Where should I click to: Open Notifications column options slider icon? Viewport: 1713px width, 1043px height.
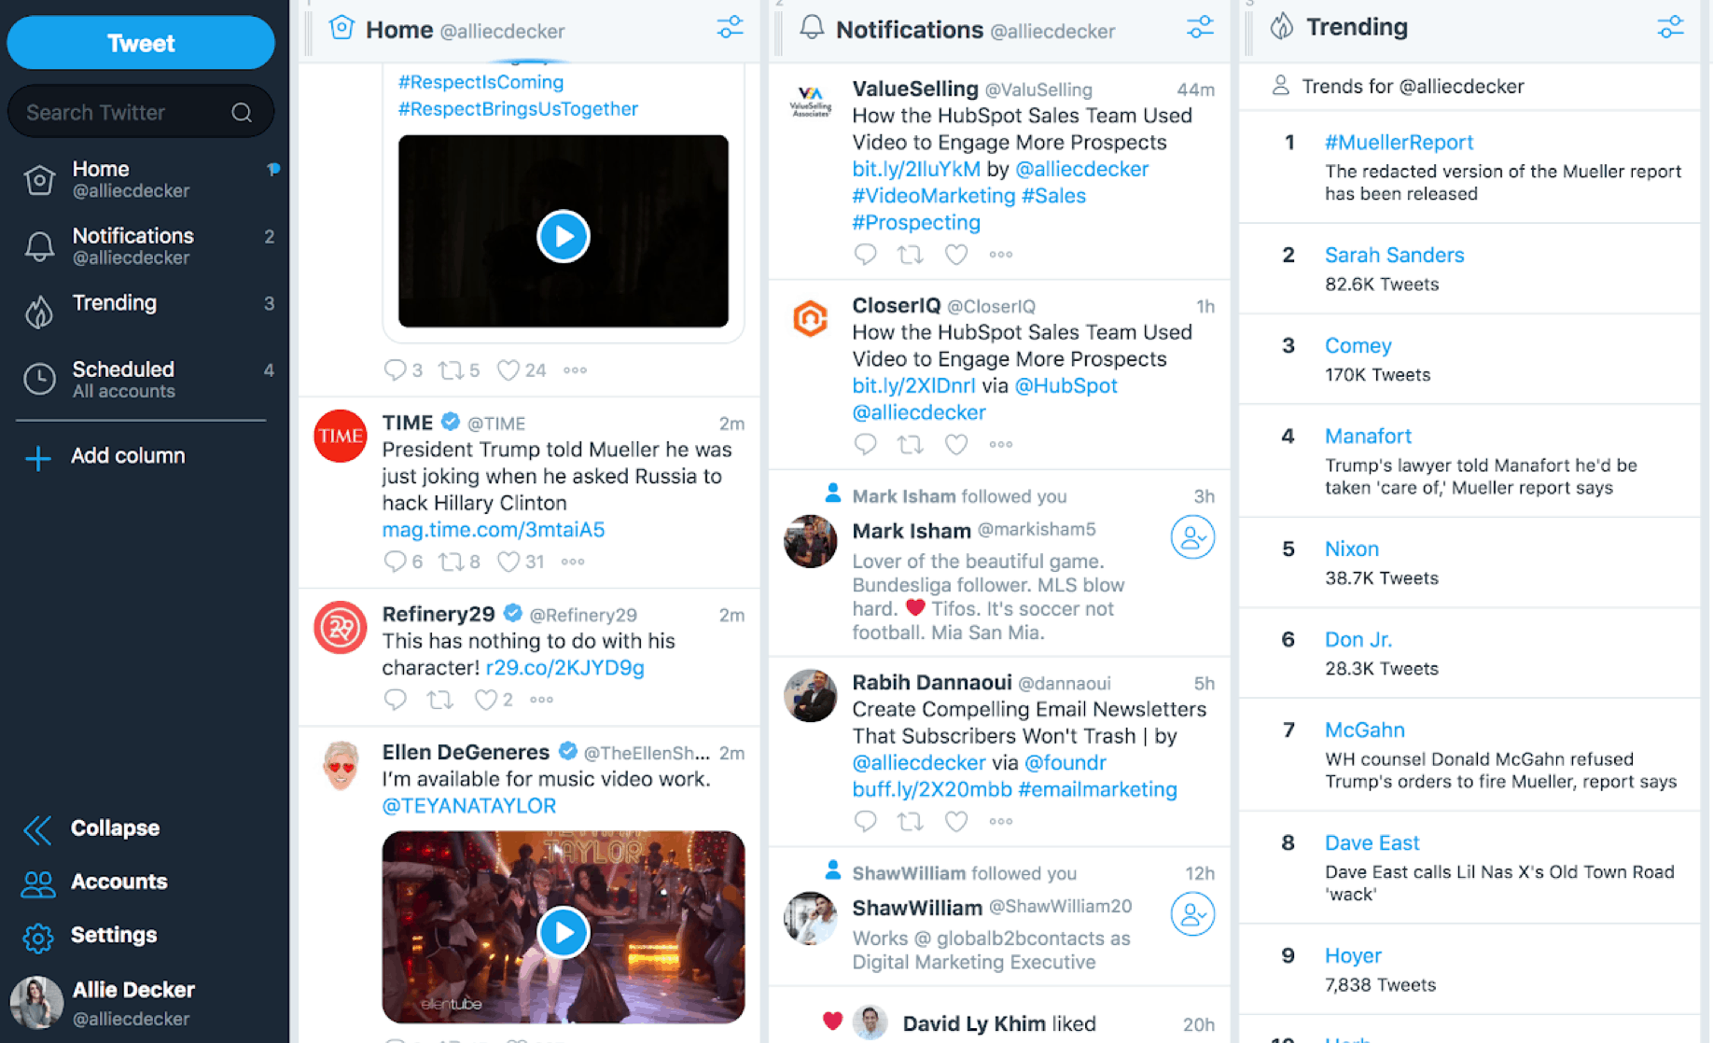(1200, 28)
